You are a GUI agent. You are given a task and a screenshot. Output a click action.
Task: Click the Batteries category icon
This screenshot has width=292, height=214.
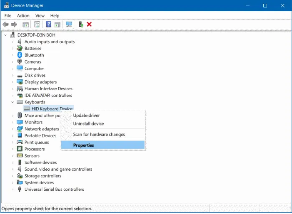[20, 48]
